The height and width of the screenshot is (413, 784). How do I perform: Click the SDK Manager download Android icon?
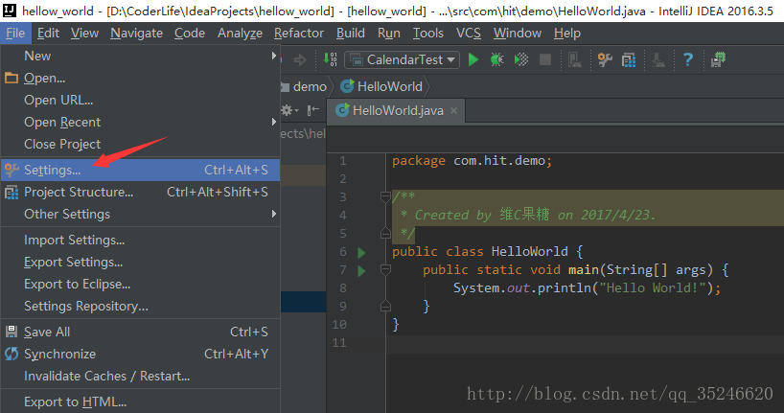(658, 60)
